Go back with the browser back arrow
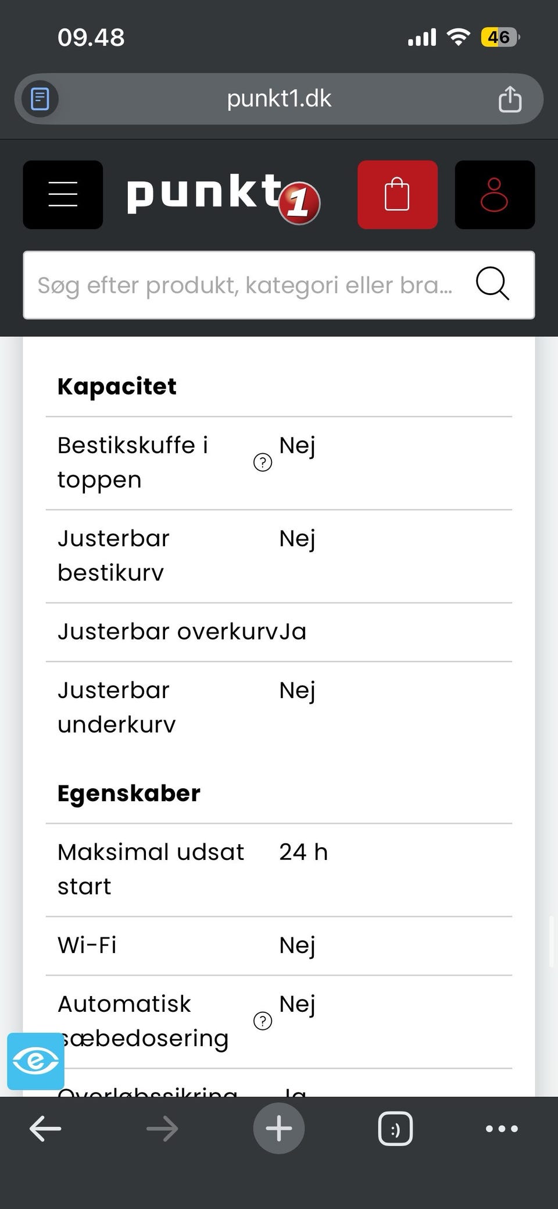Viewport: 558px width, 1209px height. point(45,1129)
